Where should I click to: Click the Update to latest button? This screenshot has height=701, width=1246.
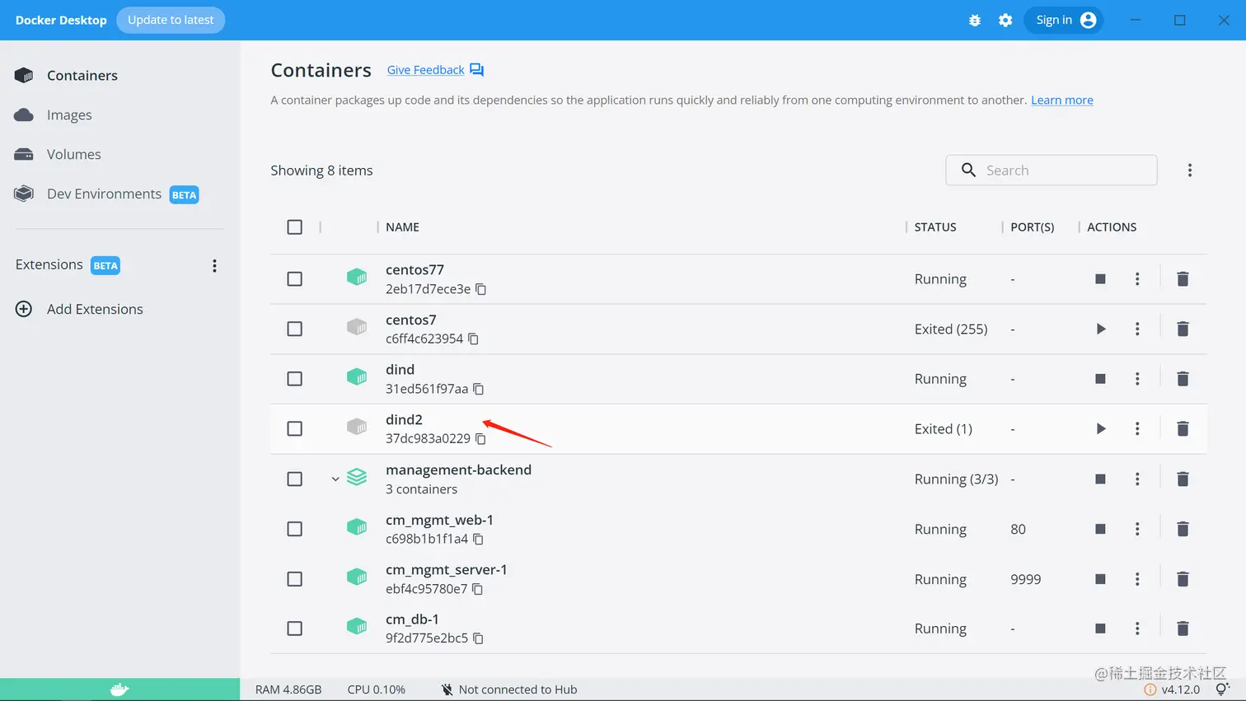(171, 20)
